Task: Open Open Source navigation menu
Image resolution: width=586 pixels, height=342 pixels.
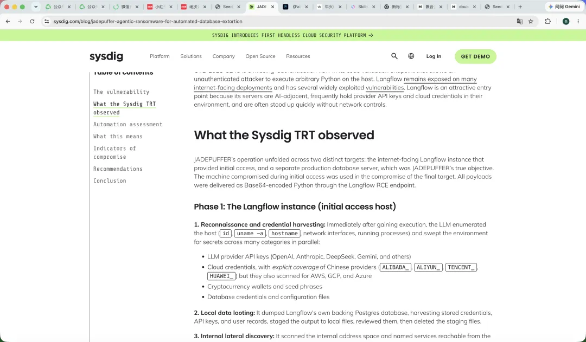Action: (260, 56)
